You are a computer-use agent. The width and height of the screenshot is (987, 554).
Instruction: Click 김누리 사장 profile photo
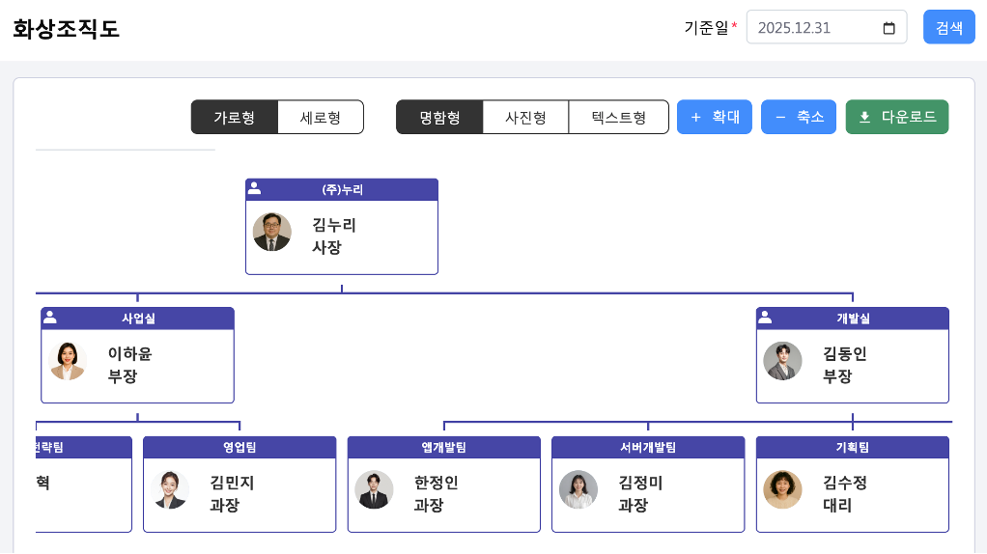[272, 233]
